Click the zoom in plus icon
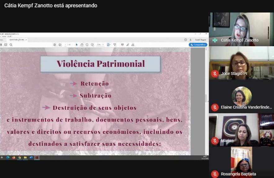This screenshot has height=178, width=274. [x=92, y=45]
